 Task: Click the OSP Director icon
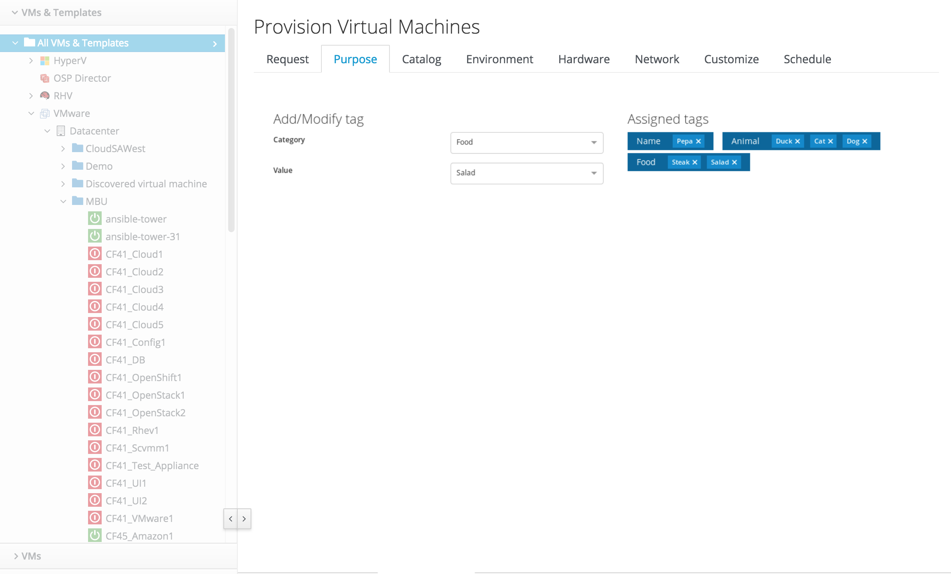[x=45, y=78]
